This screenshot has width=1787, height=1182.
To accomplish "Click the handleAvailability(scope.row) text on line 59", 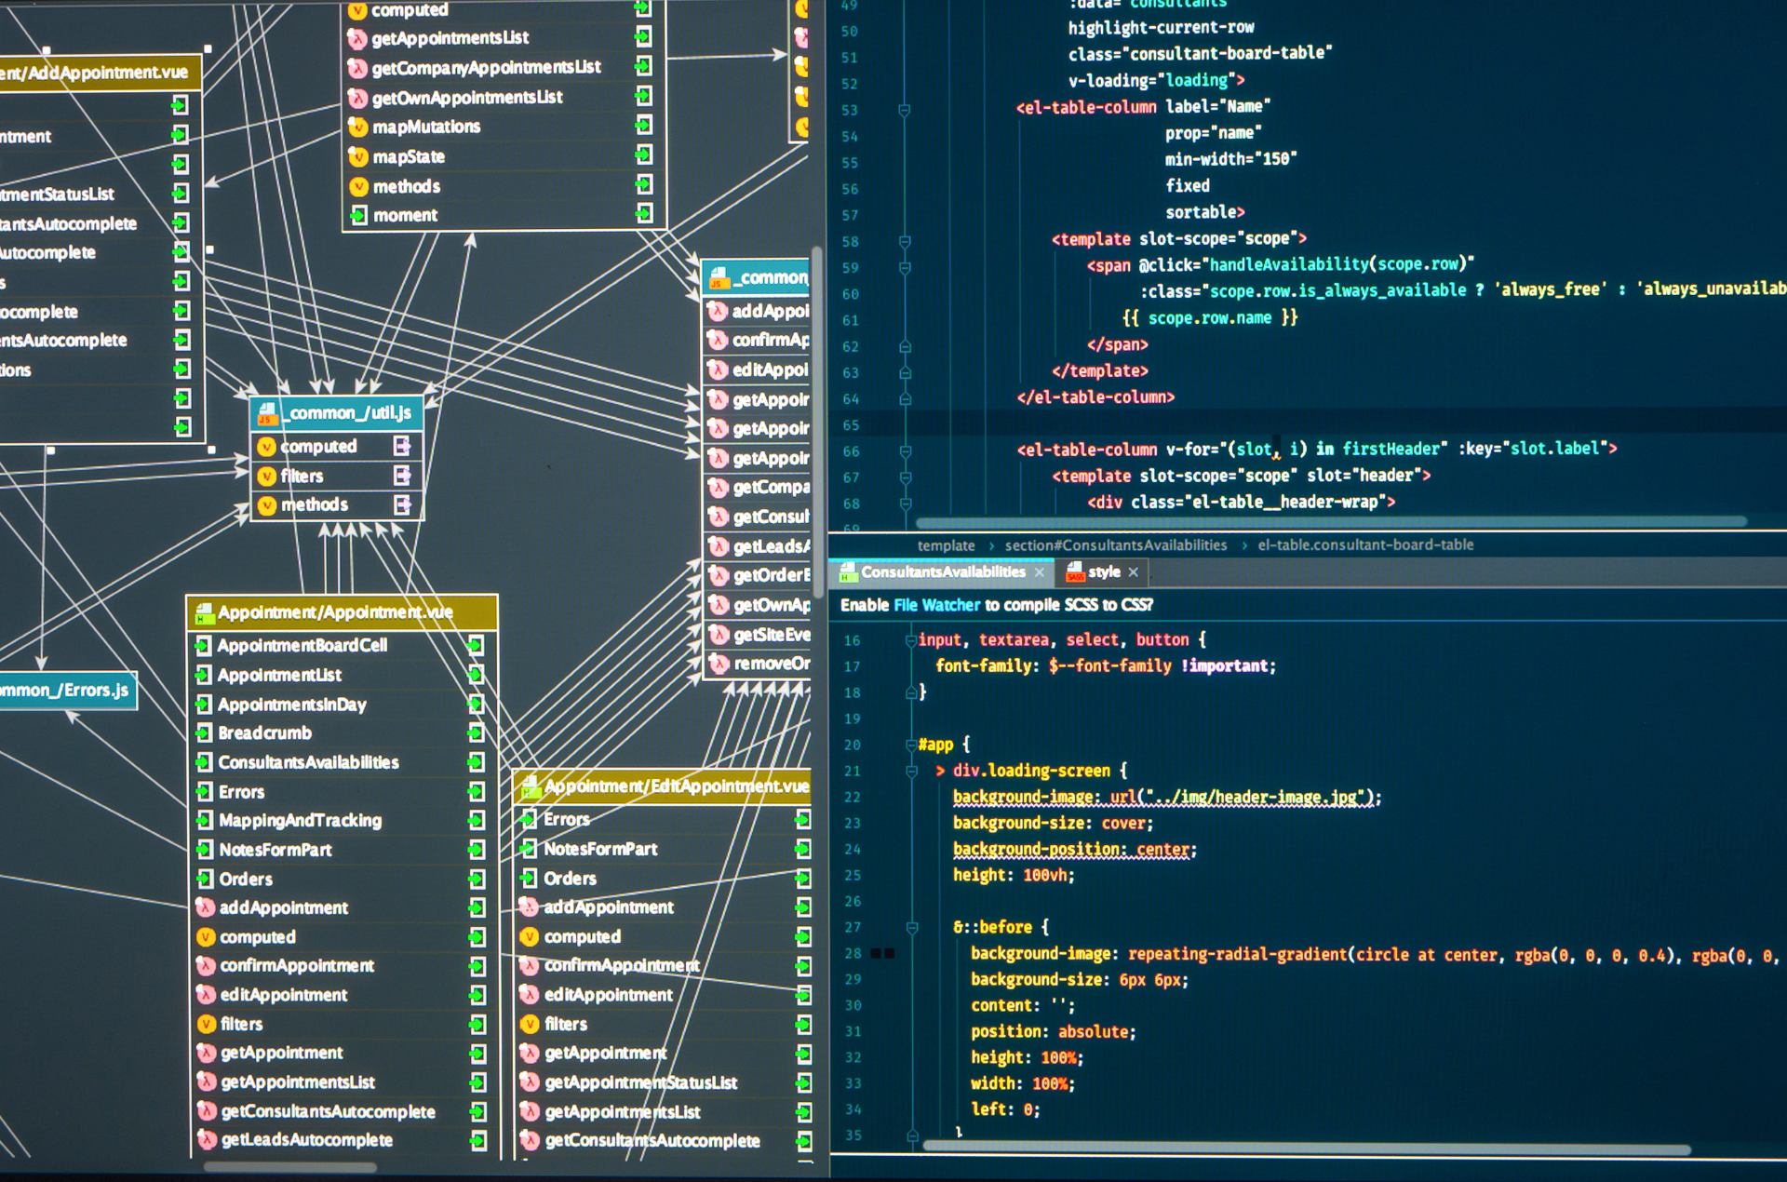I will [x=1338, y=264].
